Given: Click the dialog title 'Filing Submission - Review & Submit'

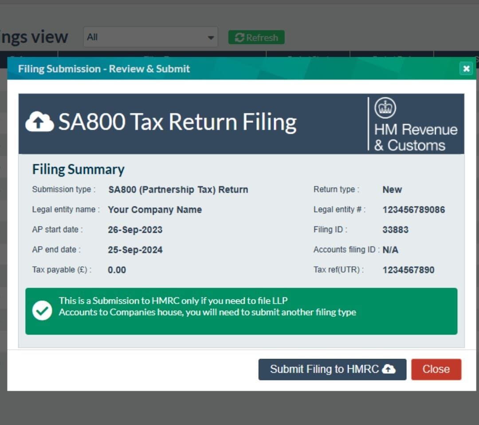Looking at the screenshot, I should 104,69.
